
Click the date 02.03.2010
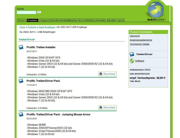pos(32,119)
